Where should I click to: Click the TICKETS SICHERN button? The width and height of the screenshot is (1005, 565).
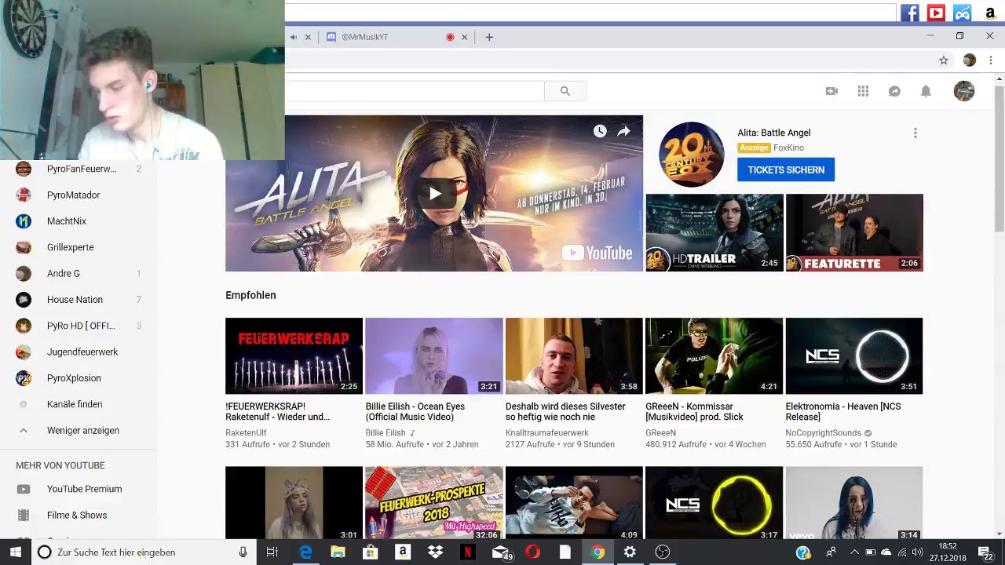click(786, 169)
